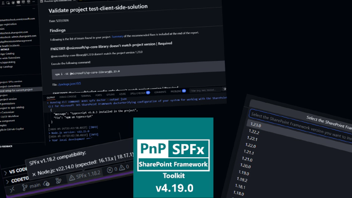Select App Catalog in sidebar
The width and height of the screenshot is (352, 198).
click(x=7, y=54)
